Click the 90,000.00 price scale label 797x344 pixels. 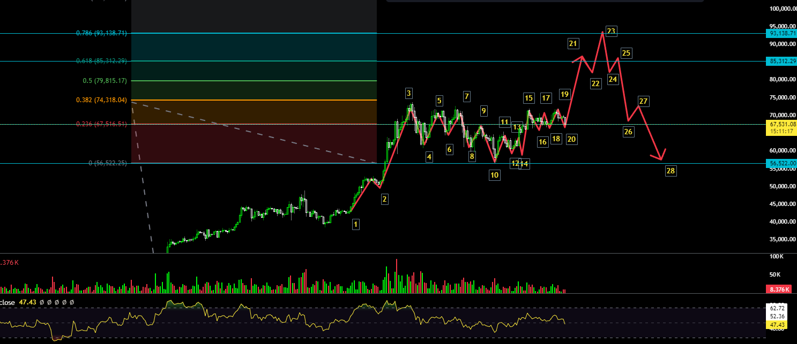click(783, 44)
